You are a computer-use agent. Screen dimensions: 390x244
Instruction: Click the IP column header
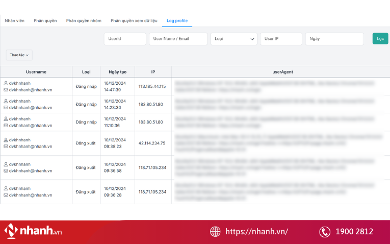click(153, 72)
